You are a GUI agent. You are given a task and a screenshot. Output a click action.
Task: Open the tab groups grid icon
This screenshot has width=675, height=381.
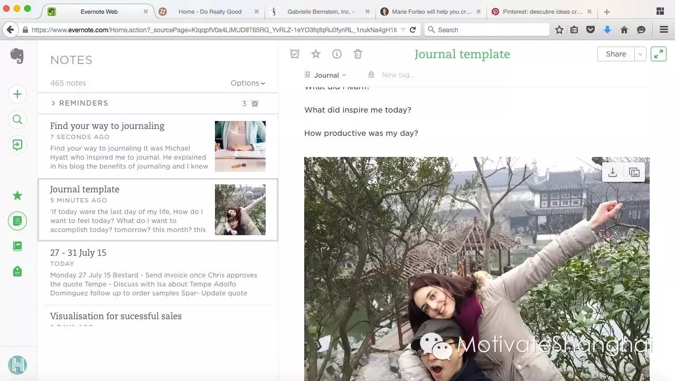(660, 11)
